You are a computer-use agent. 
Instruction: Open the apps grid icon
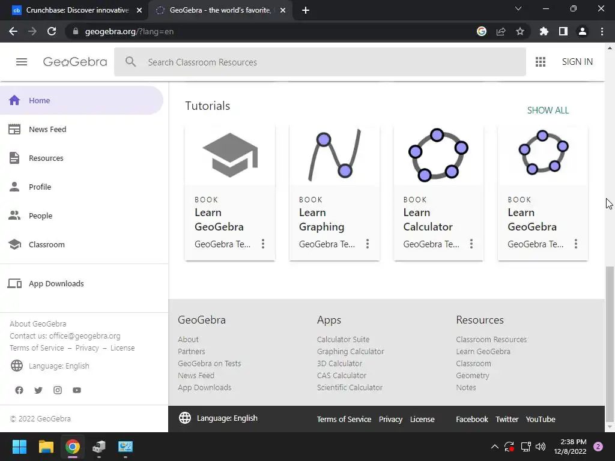(541, 62)
